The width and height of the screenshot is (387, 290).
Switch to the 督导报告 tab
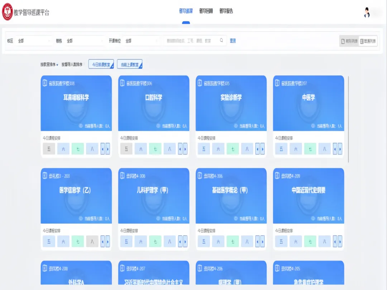pos(226,11)
